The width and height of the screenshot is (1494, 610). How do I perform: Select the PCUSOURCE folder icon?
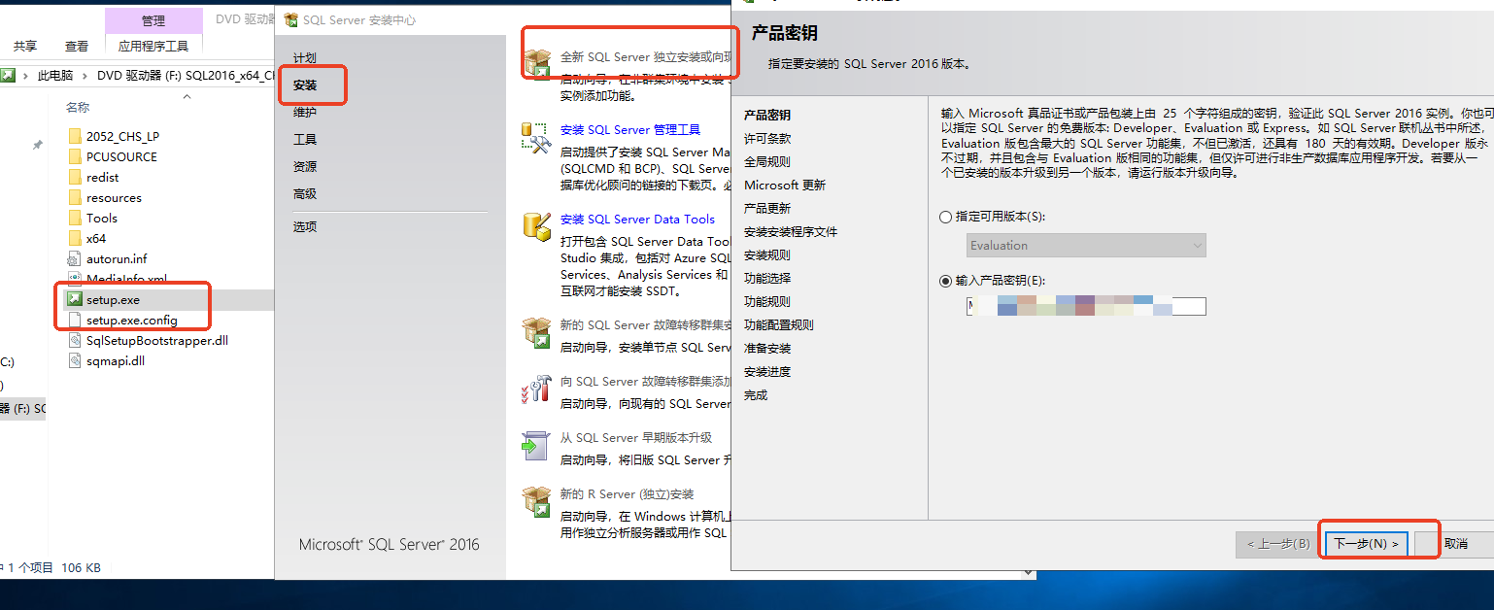[x=75, y=156]
